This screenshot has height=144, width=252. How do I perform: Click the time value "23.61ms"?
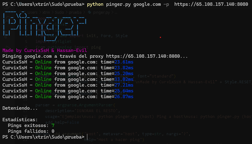coord(124,62)
